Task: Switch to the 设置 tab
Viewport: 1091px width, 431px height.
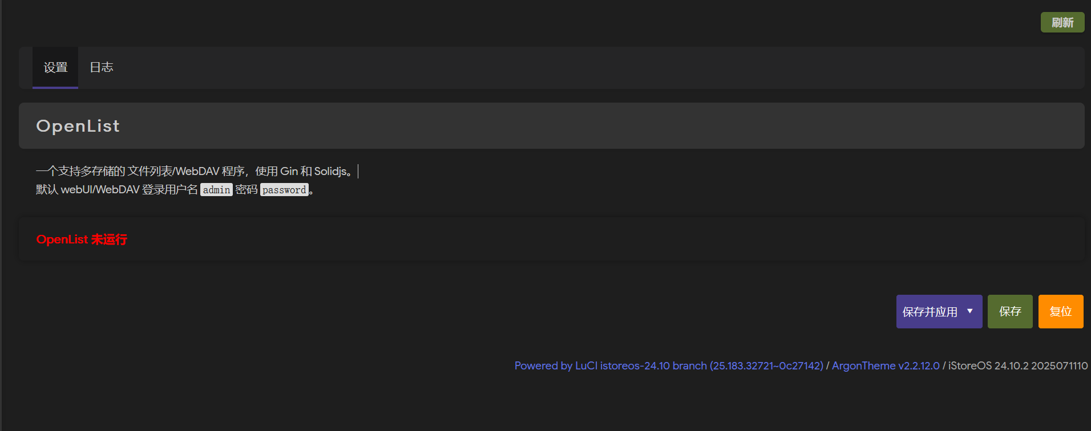Action: click(x=55, y=67)
